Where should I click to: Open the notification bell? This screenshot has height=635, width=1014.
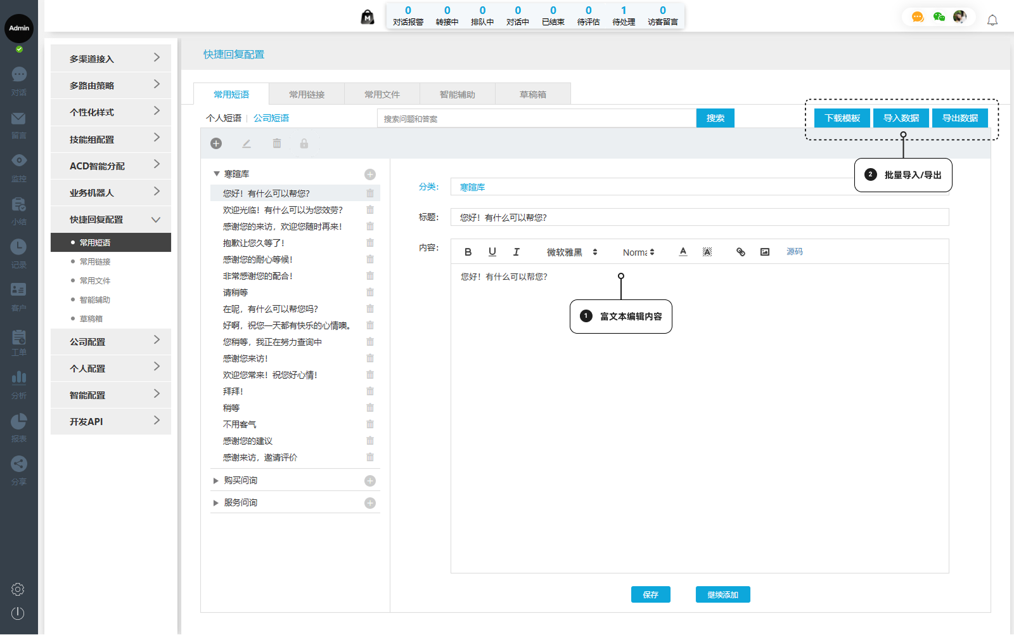pyautogui.click(x=992, y=20)
